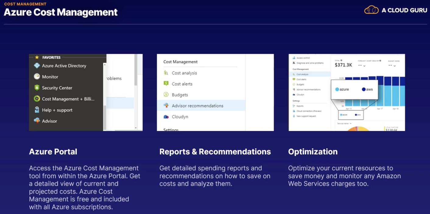Click New support request in Settings
Screen dimensions: 430x214
pyautogui.click(x=306, y=116)
